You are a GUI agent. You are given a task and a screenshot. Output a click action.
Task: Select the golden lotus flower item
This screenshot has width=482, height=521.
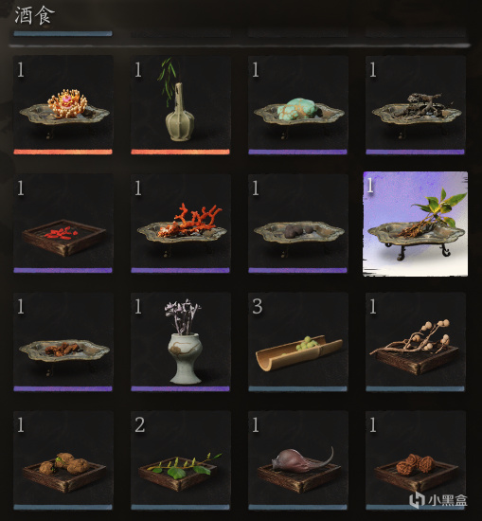(x=62, y=105)
